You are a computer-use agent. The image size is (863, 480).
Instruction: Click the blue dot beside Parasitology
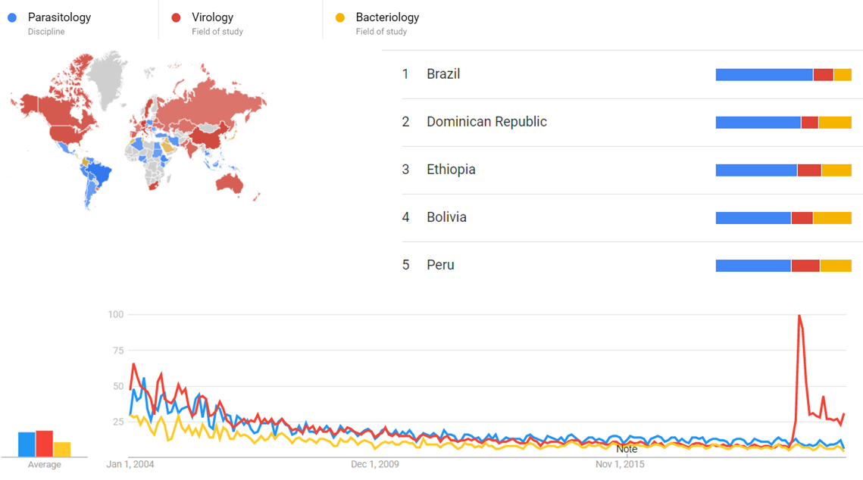pos(12,17)
